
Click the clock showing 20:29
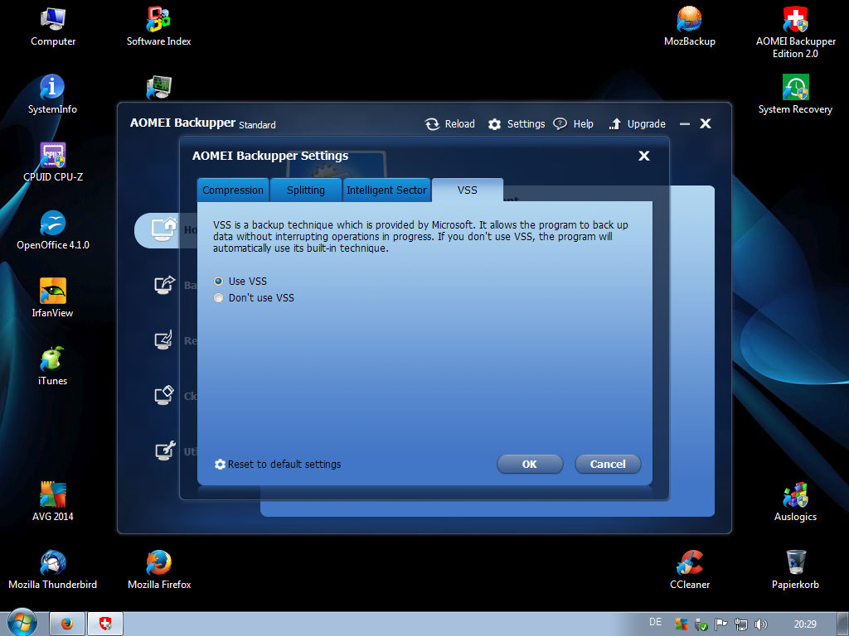point(804,624)
